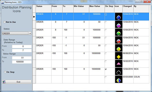Click the Max Value column header

pos(97,9)
